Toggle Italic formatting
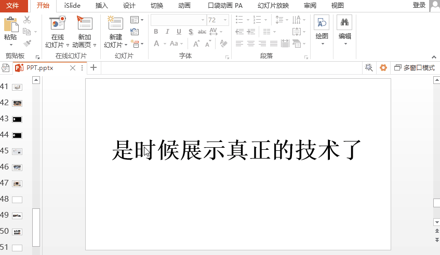440x255 pixels. coord(167,32)
